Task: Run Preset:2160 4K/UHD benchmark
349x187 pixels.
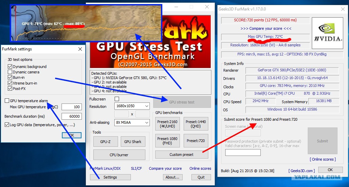Action: 167,124
